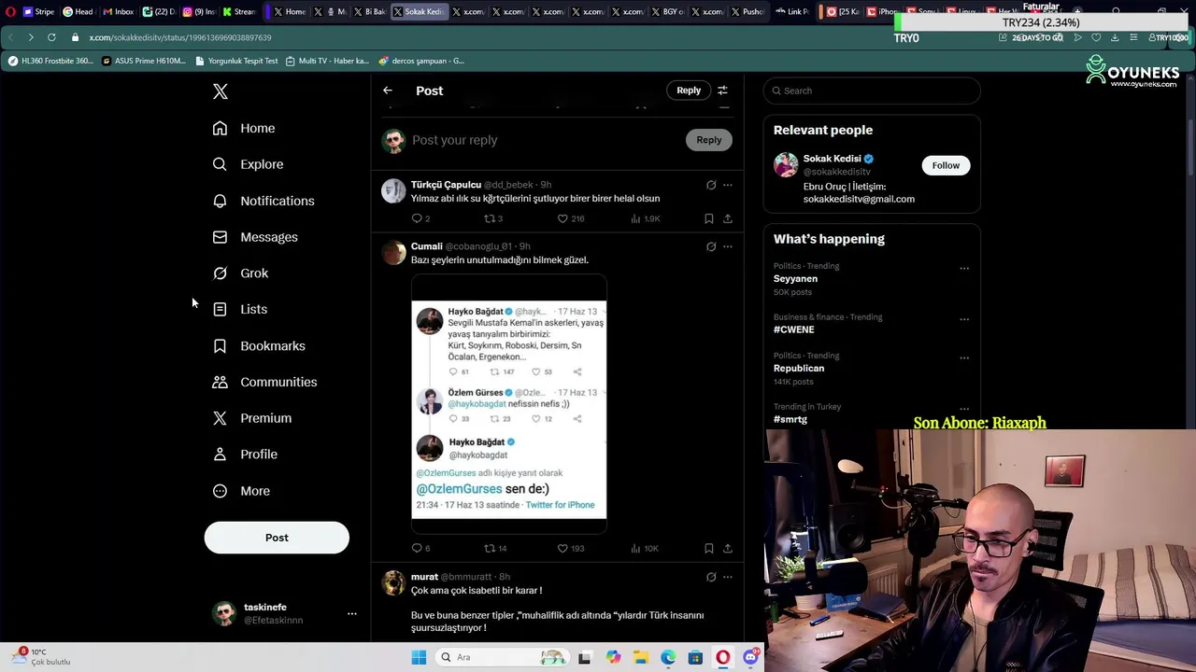Open options for Republican trend
This screenshot has width=1196, height=672.
click(963, 358)
